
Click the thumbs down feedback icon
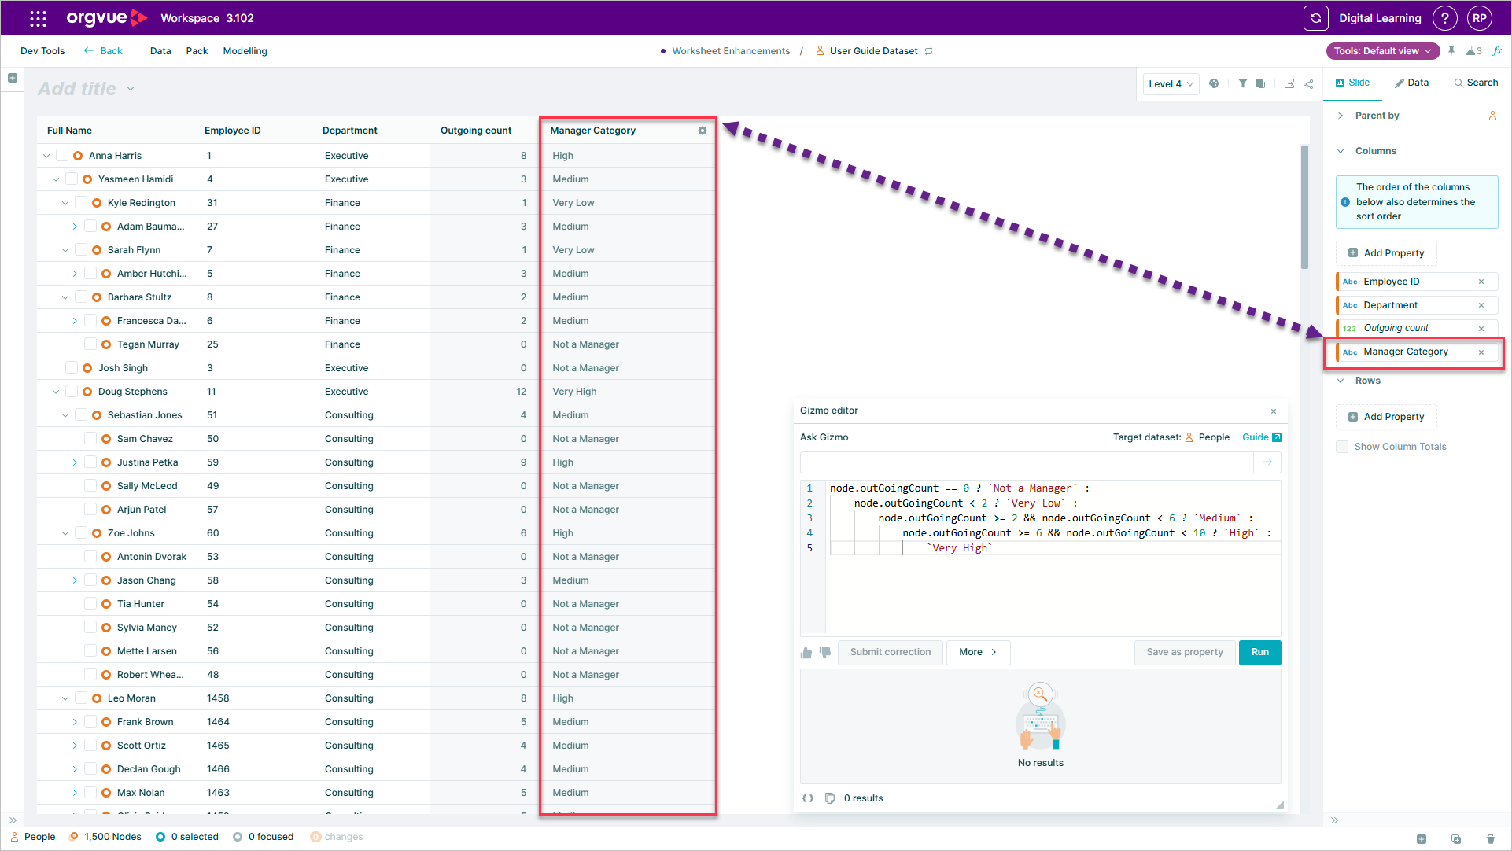coord(825,653)
